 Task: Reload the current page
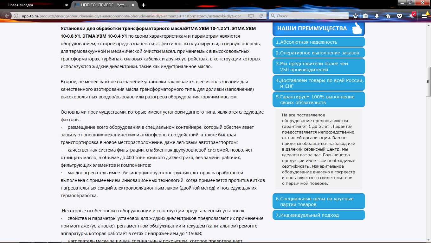[261, 16]
